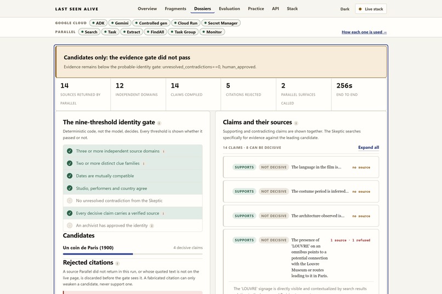
Task: Expand the costume period claim card
Action: click(301, 191)
